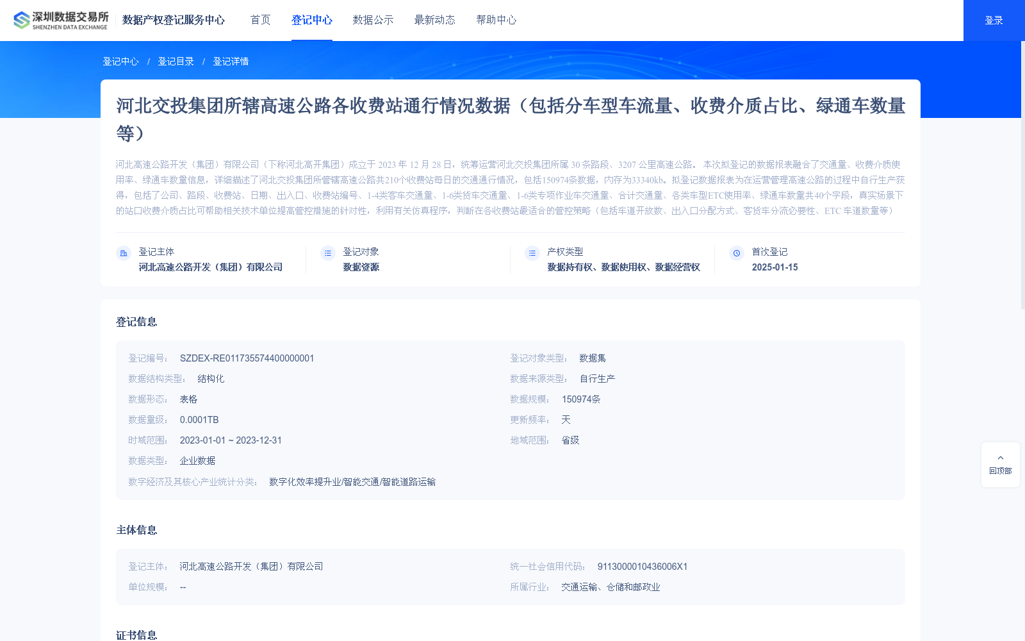The image size is (1025, 641).
Task: Select the 登记中心 nav tab
Action: point(312,20)
